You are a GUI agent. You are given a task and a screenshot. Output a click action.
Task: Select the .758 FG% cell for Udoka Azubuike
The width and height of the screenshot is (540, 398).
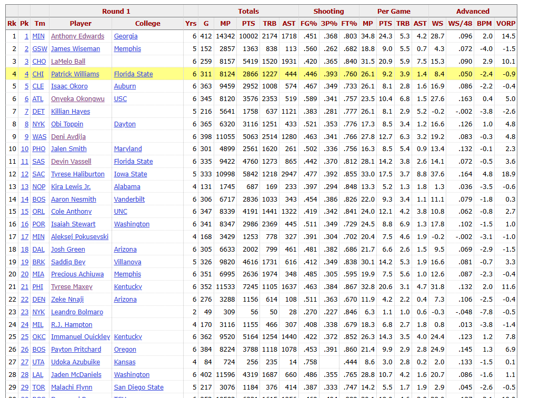point(308,362)
